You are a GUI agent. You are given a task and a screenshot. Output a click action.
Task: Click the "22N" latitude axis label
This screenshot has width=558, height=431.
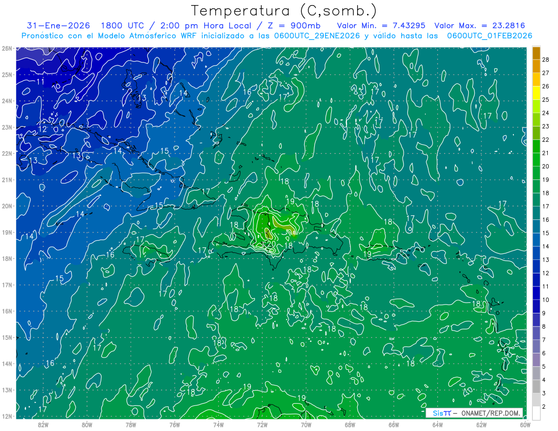[x=7, y=153]
